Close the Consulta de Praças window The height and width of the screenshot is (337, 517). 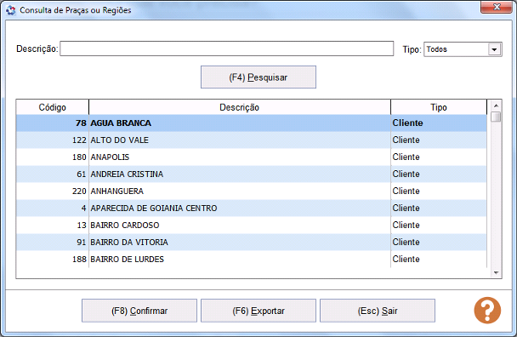(x=497, y=8)
